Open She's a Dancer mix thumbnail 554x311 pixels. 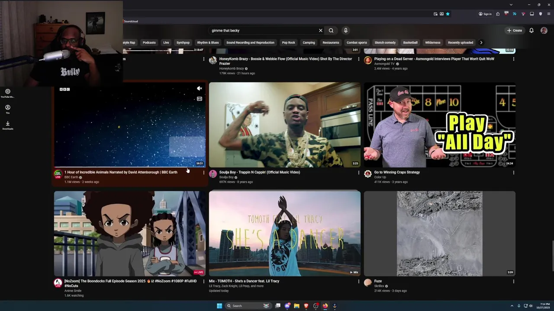click(x=285, y=234)
